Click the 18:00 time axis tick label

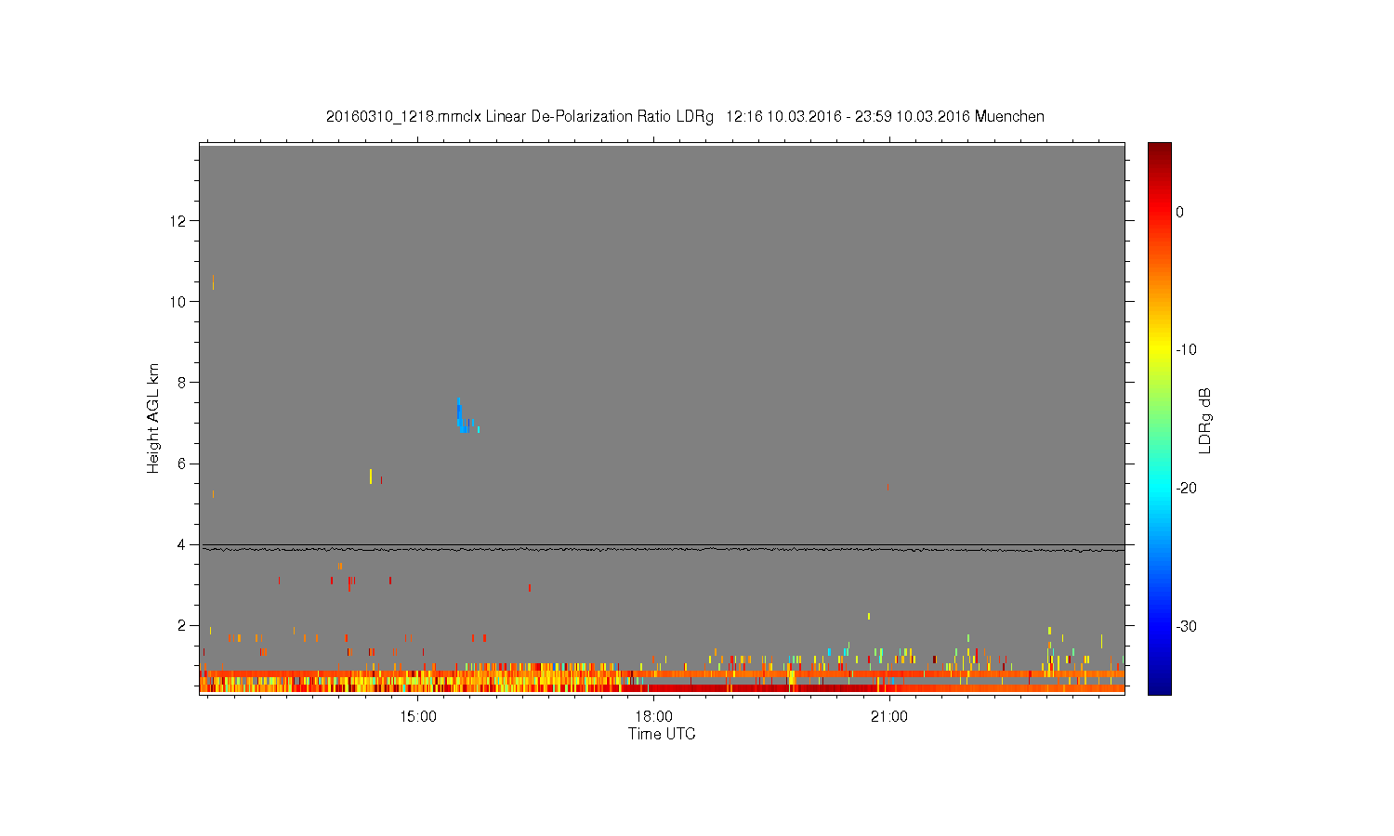click(x=654, y=717)
